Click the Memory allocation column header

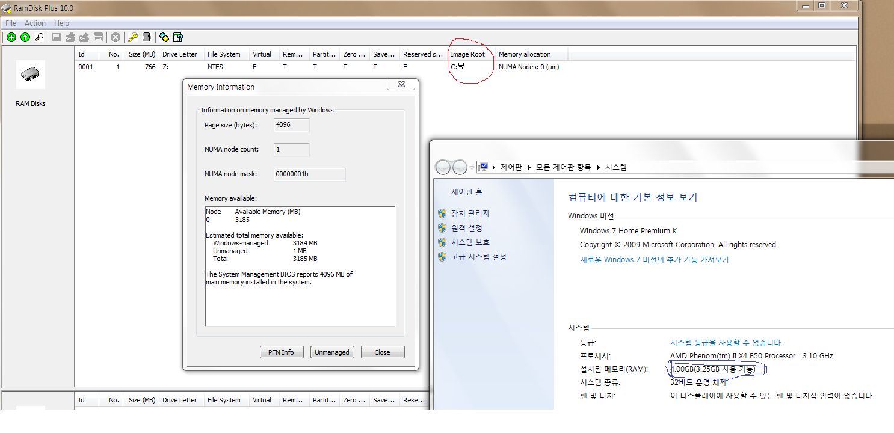(x=532, y=54)
